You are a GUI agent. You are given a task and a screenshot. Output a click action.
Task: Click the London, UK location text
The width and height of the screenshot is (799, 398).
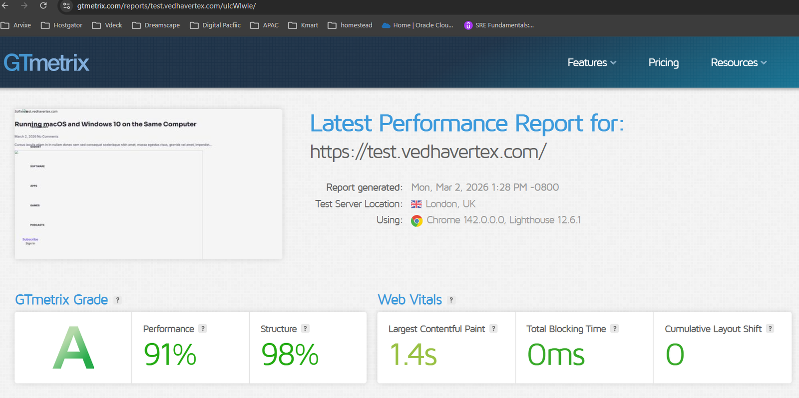coord(450,204)
